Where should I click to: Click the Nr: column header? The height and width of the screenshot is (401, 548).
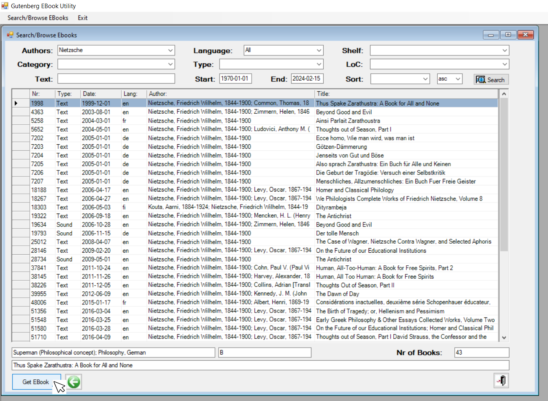point(42,94)
